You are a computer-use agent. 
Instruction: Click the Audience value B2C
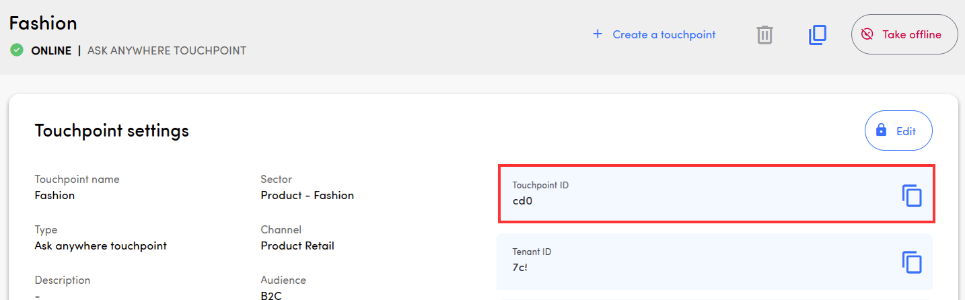(x=271, y=295)
